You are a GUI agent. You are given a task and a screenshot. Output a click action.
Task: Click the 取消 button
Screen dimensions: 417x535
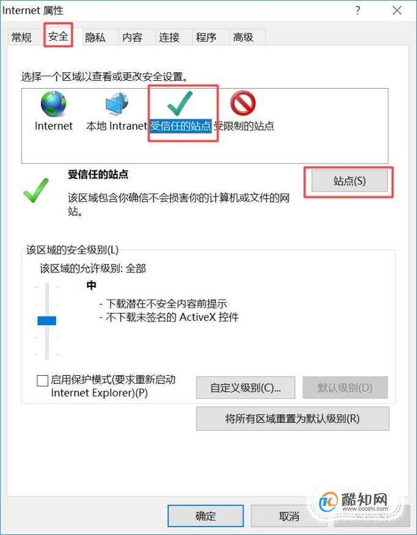289,516
